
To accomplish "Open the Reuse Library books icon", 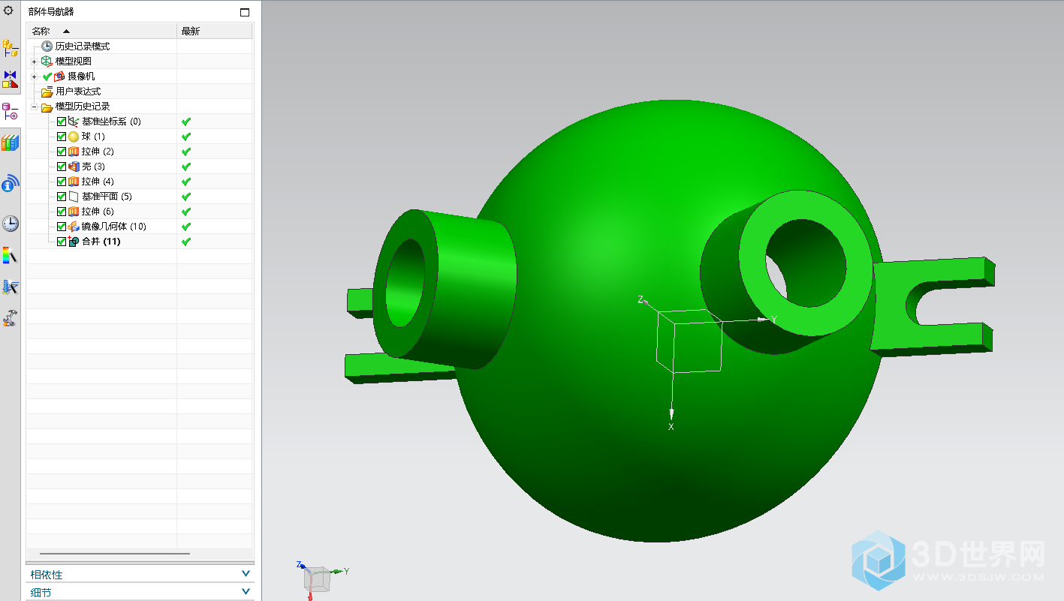I will pyautogui.click(x=11, y=143).
